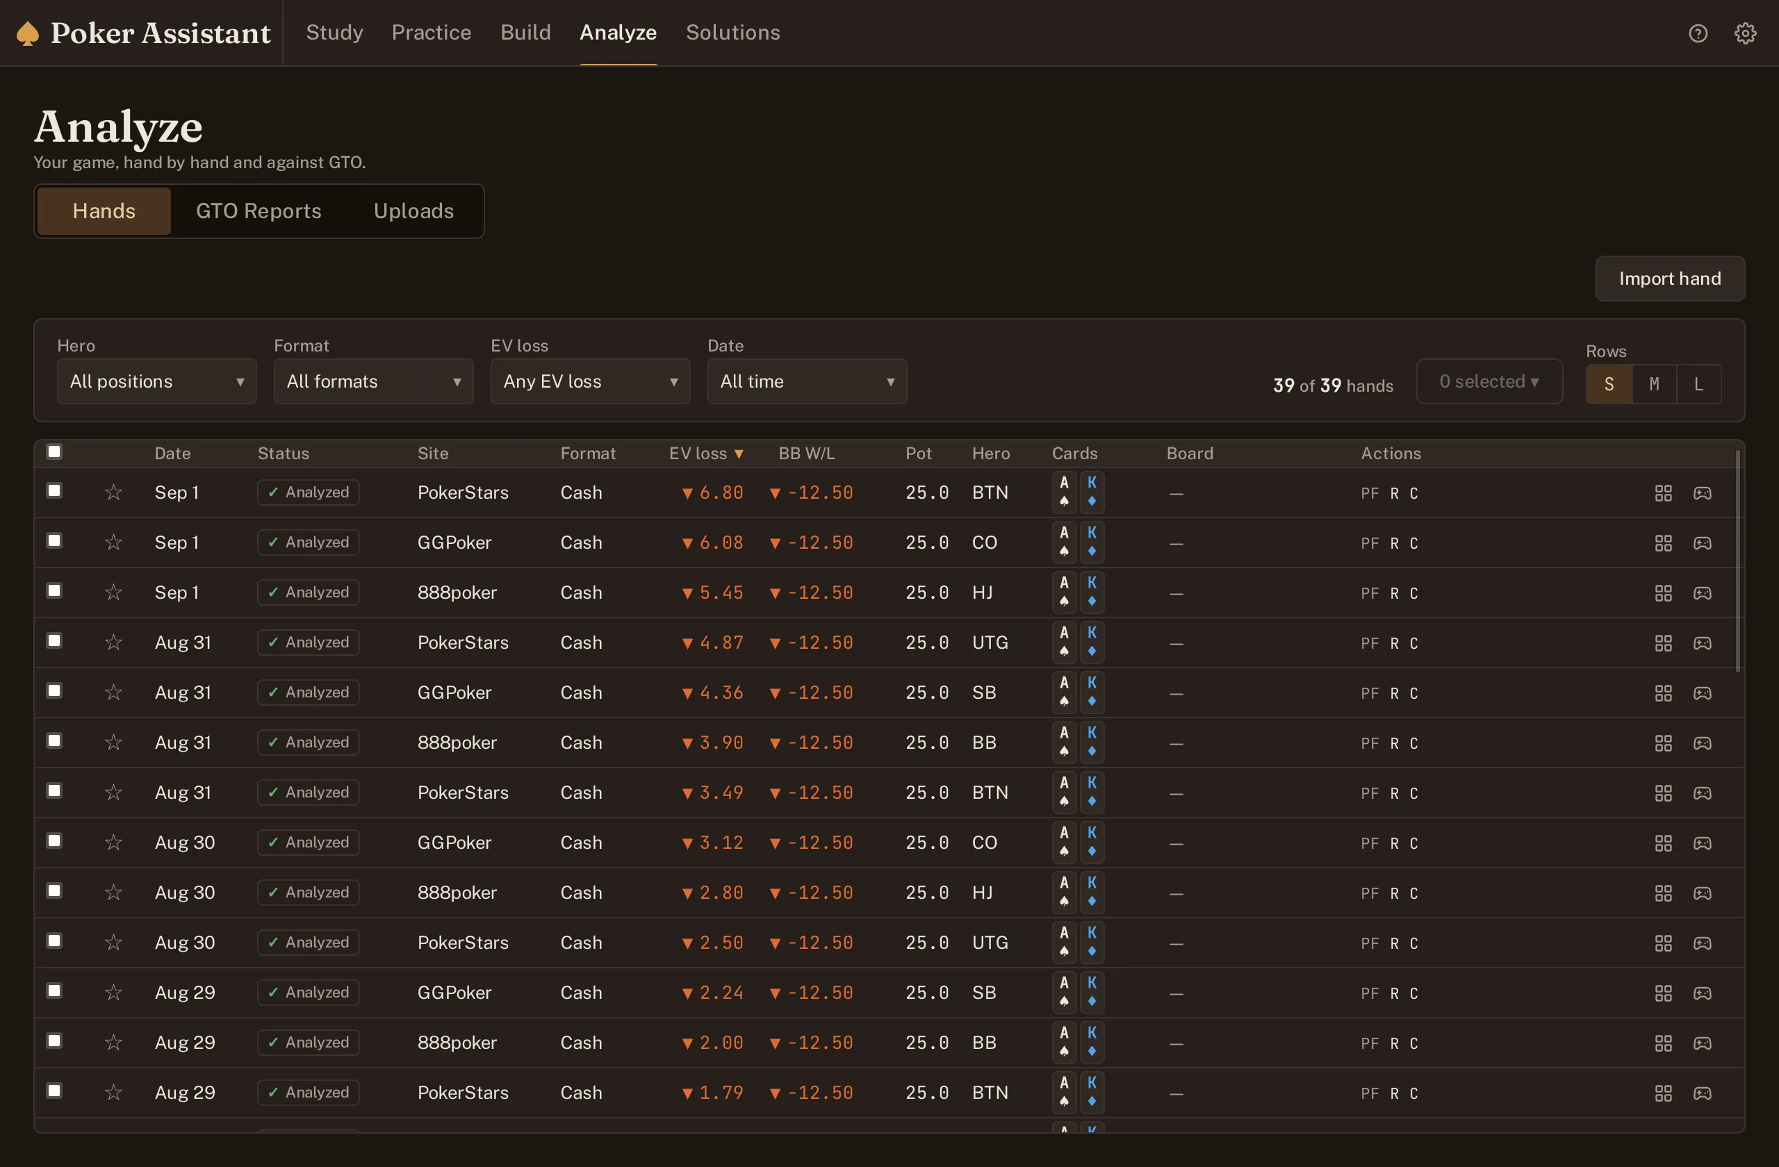1779x1167 pixels.
Task: Check the box for 3.12 EV loss hand
Action: pos(54,841)
